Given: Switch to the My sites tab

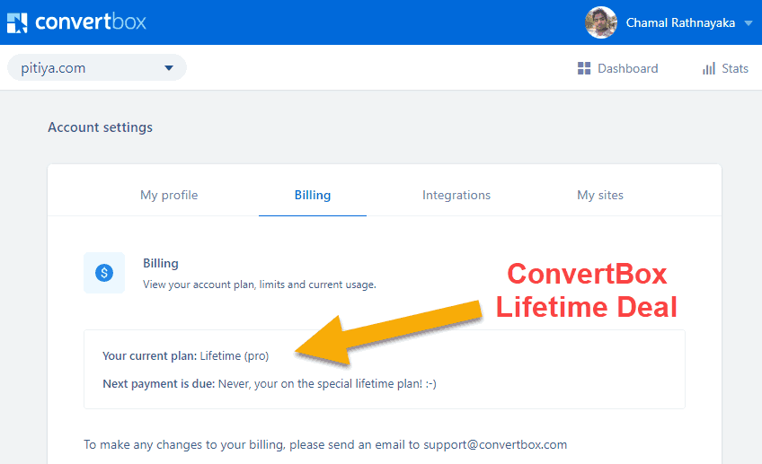Looking at the screenshot, I should (x=599, y=195).
